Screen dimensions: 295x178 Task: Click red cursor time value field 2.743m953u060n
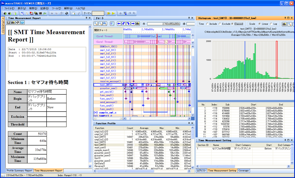point(164,24)
